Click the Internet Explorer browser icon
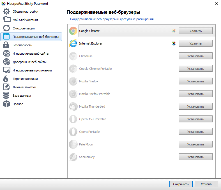The height and width of the screenshot is (190, 221). pyautogui.click(x=73, y=43)
